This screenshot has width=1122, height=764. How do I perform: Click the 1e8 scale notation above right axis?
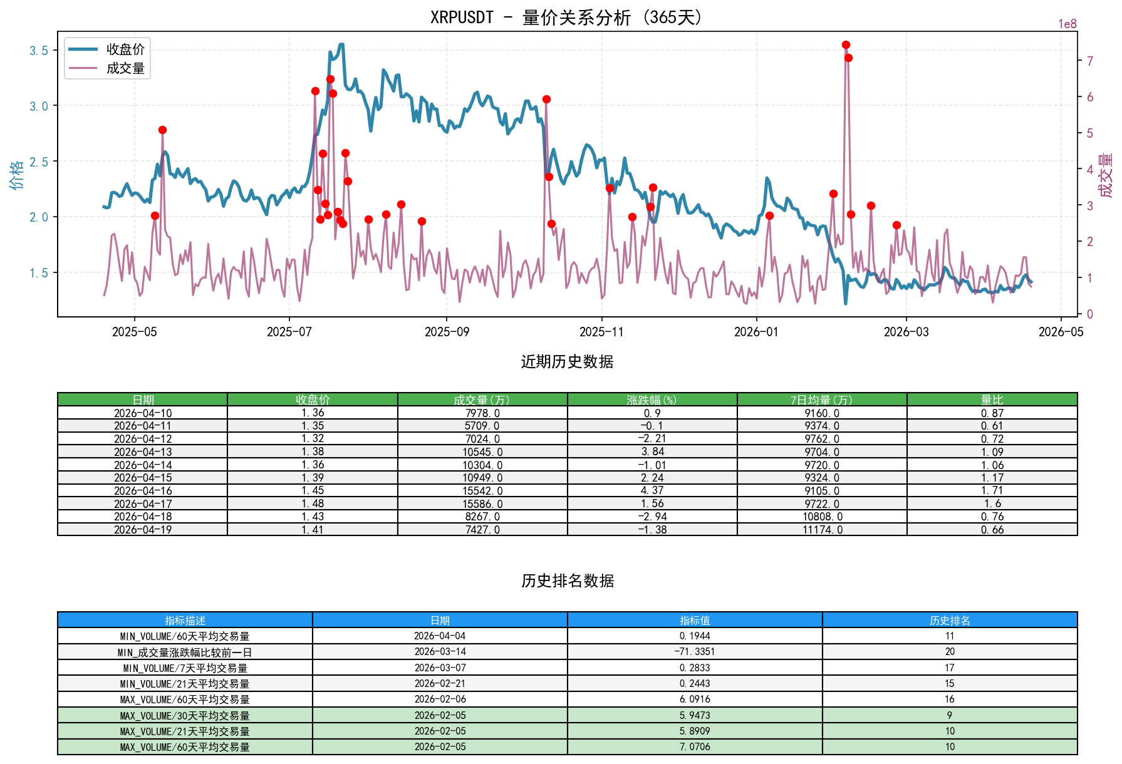coord(1067,24)
